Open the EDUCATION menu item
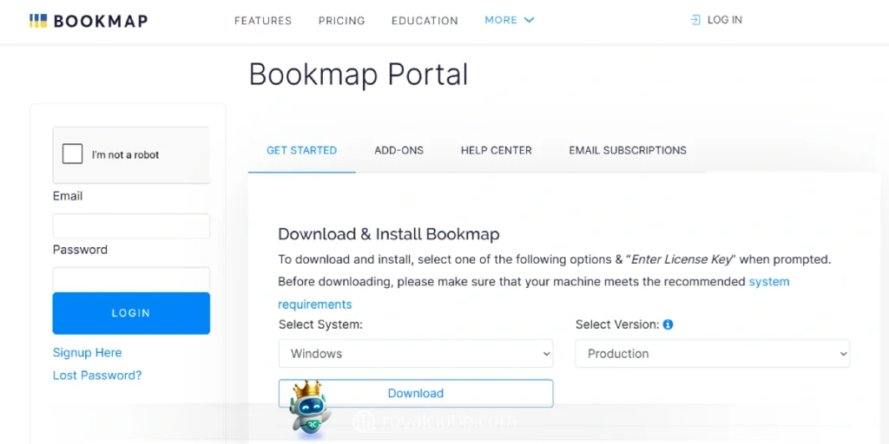This screenshot has width=889, height=444. point(425,21)
